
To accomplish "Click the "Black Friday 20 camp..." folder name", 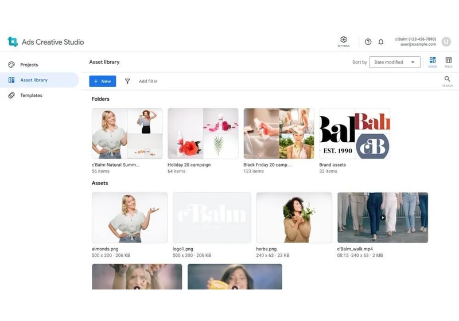I will pyautogui.click(x=267, y=165).
